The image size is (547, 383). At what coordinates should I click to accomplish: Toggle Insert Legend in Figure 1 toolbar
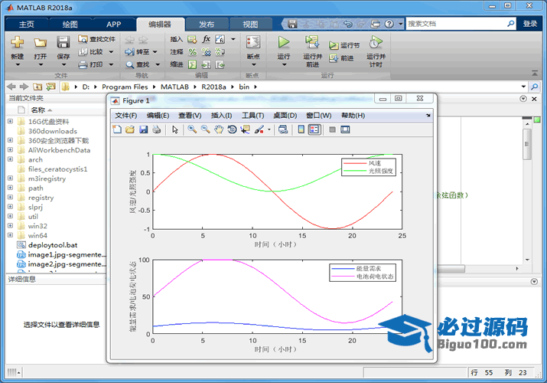(314, 129)
